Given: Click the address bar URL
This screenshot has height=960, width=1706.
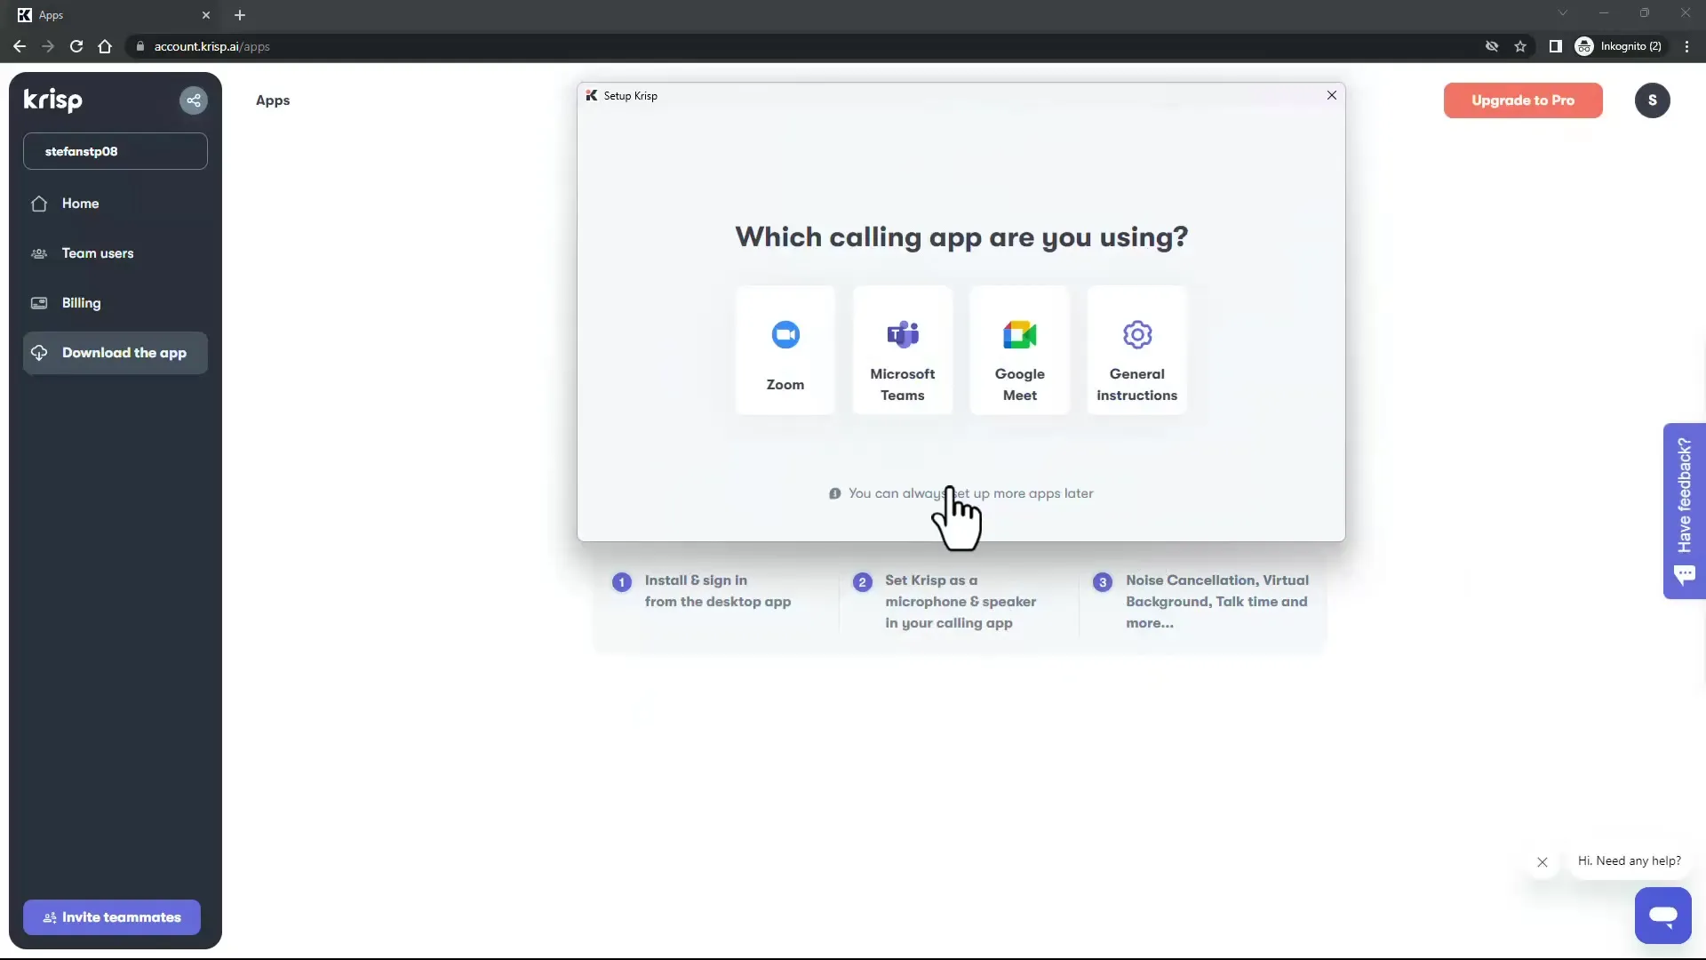Looking at the screenshot, I should click(x=212, y=46).
